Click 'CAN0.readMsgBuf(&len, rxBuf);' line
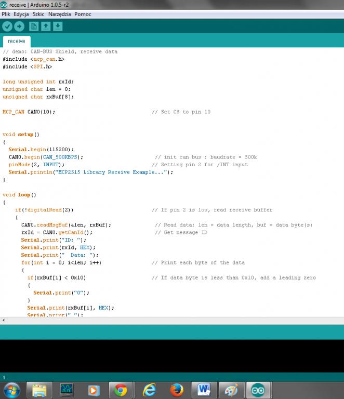 tap(66, 225)
